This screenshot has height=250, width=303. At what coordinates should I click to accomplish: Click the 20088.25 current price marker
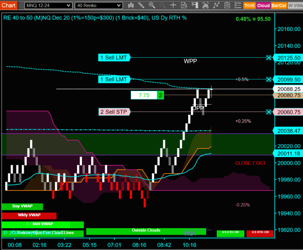[x=288, y=89]
